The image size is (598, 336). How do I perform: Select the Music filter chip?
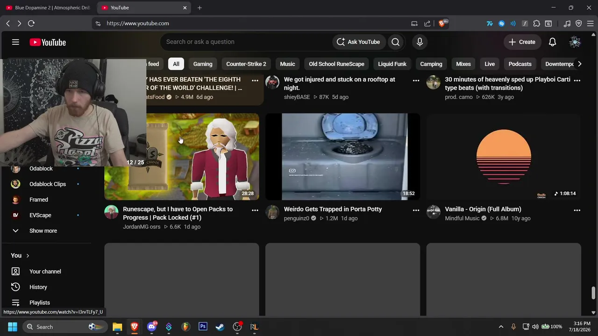[x=287, y=64]
